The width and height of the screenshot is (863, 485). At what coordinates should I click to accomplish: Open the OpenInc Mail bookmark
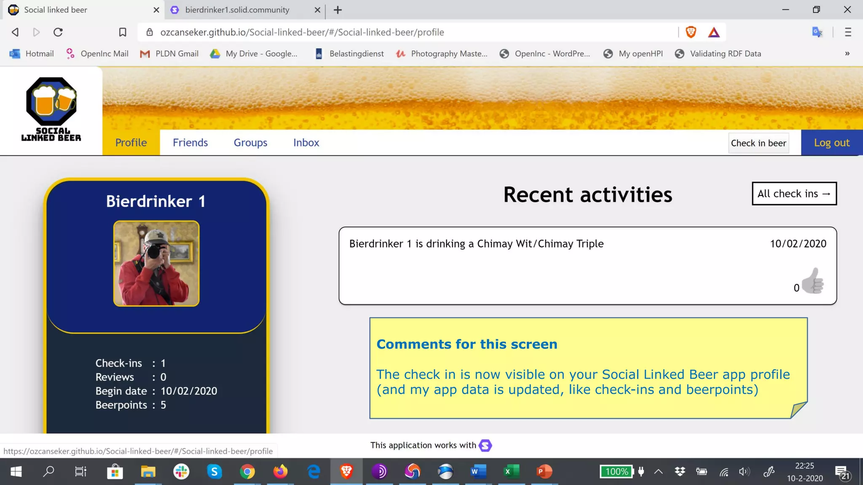pyautogui.click(x=97, y=53)
